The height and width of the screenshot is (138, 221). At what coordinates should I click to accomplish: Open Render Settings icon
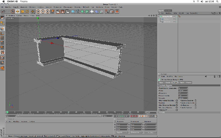coord(67,11)
